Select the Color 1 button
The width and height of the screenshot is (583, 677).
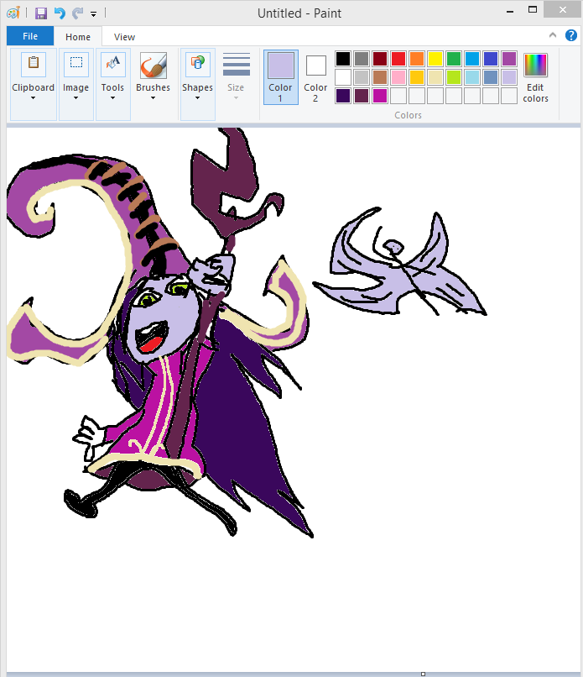pos(281,77)
